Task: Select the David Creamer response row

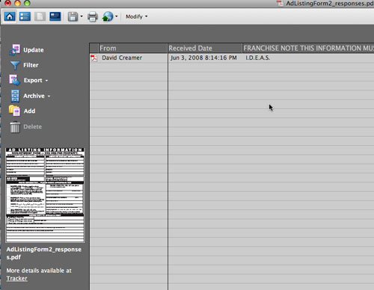Action: (x=232, y=58)
